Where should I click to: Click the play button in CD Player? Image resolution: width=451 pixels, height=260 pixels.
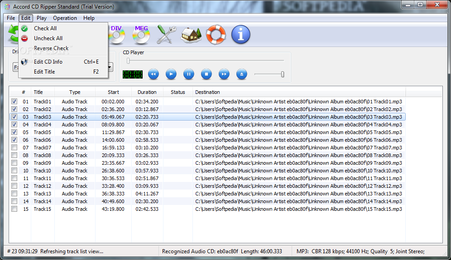click(171, 74)
